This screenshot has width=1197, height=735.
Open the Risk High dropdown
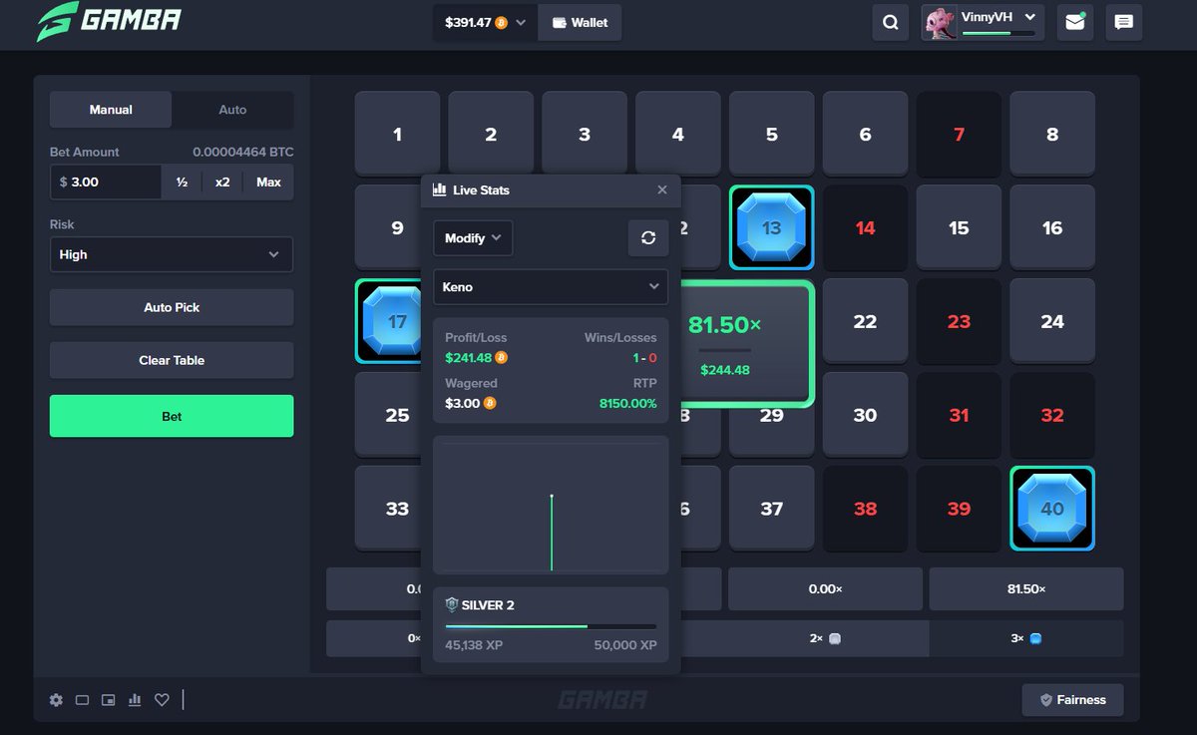[x=172, y=254]
